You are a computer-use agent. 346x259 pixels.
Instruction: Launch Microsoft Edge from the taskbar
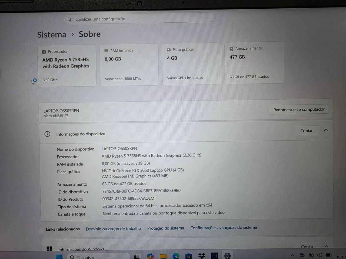pos(176,256)
